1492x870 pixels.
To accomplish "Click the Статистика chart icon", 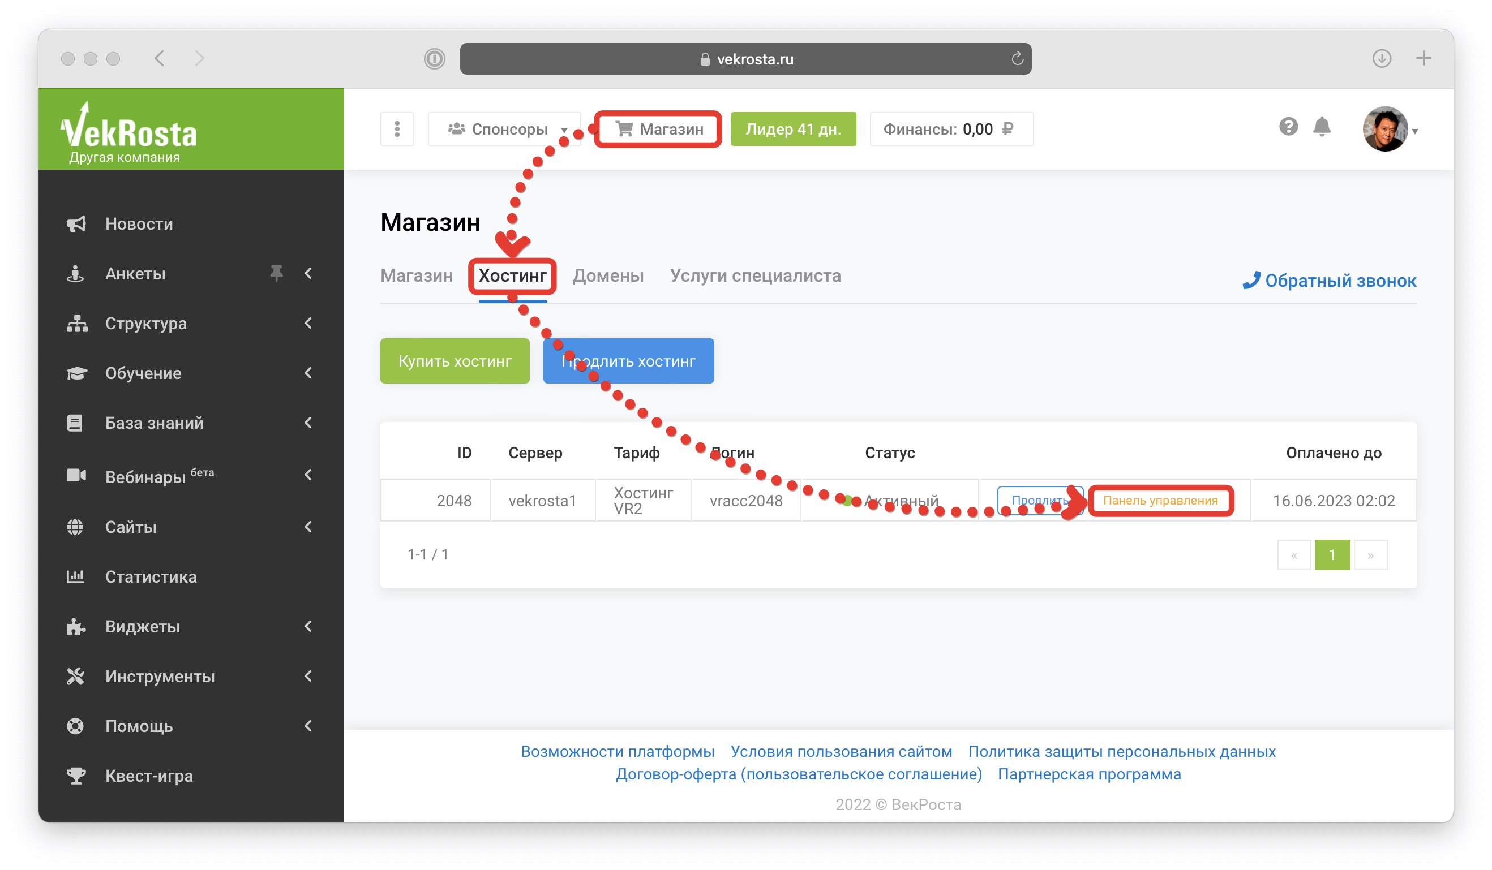I will pos(75,576).
